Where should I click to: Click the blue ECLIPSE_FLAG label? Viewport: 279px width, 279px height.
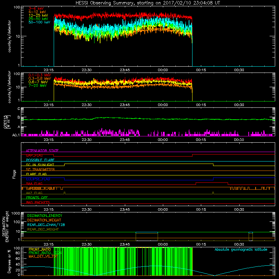[38, 179]
